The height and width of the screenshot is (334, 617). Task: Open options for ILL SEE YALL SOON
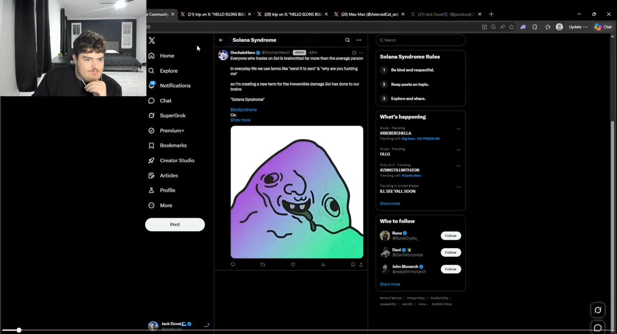(459, 187)
